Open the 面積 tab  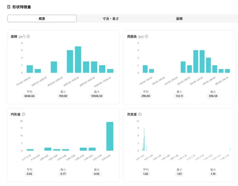179,19
